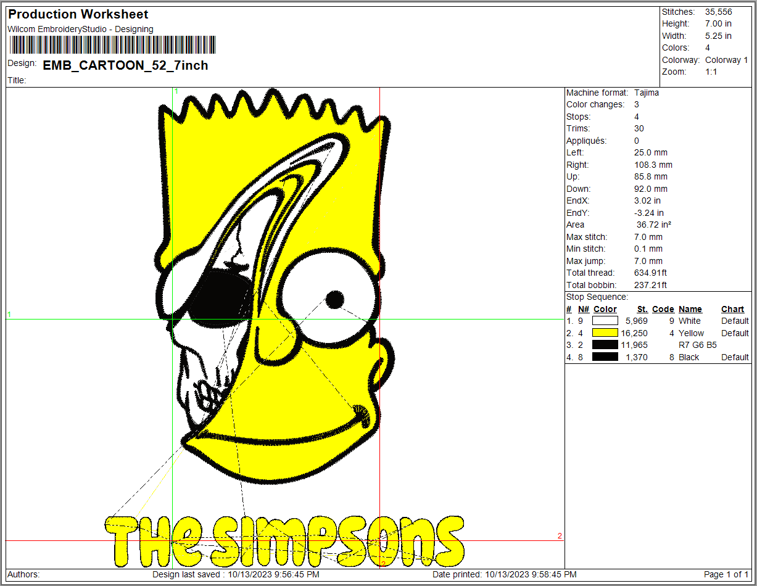Select the Chart column header
Viewport: 757px width, 586px height.
coord(732,309)
